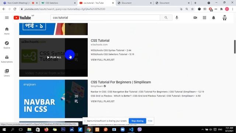Viewport: 236px width, 133px height.
Task: Open the Bengali thumbnail at top
Action: tap(53, 29)
